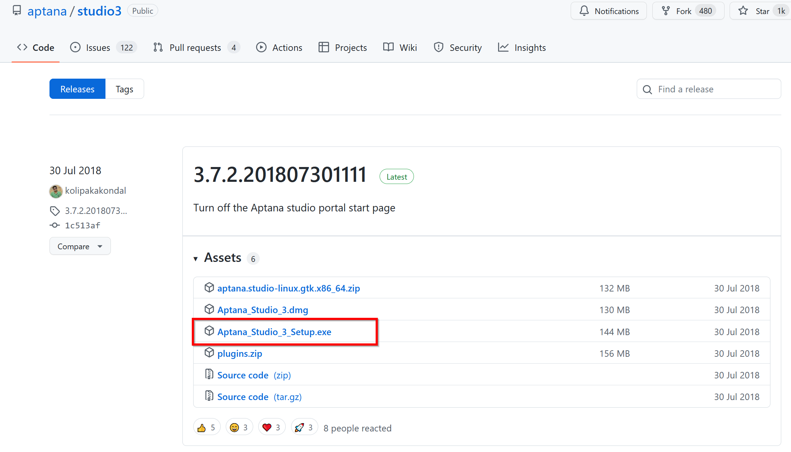Open the Projects tab
Screen dimensions: 791x452
click(x=342, y=48)
